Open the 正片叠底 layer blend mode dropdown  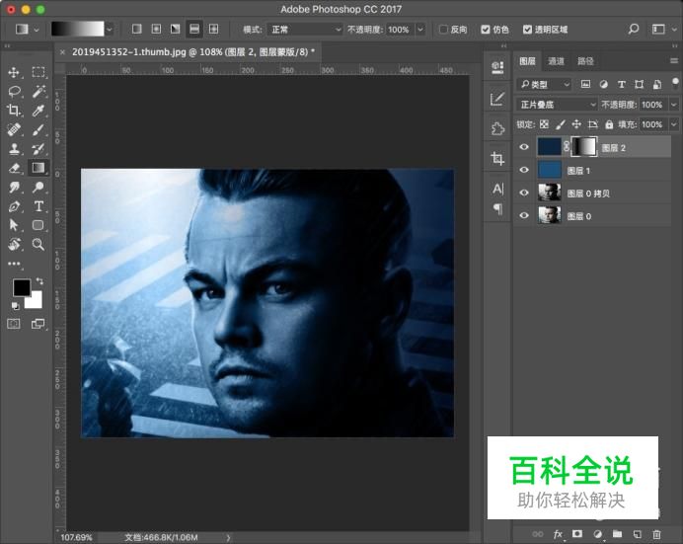(x=557, y=105)
